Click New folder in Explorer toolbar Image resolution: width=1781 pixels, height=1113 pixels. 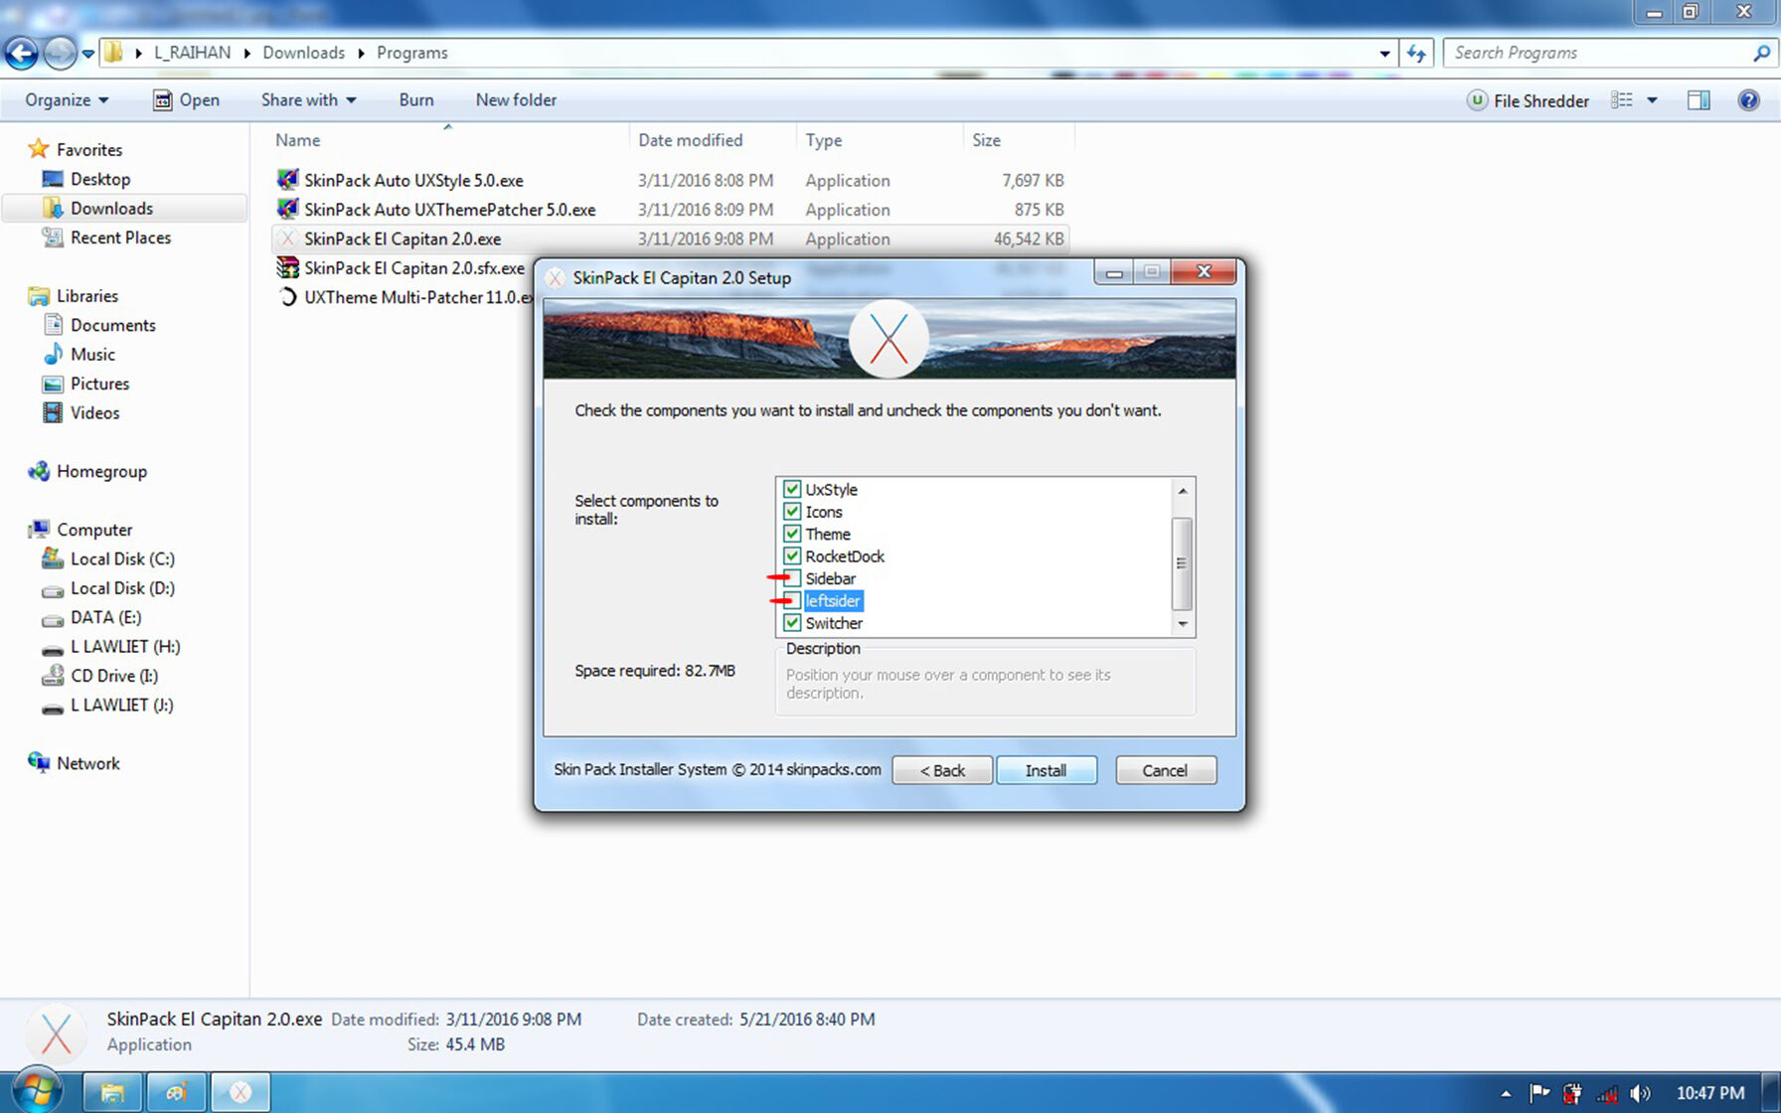pos(516,100)
